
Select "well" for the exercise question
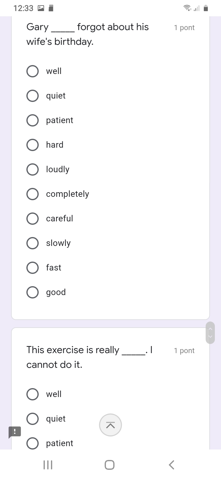[33, 394]
